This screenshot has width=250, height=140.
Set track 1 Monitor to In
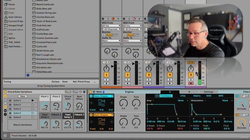pos(104,35)
